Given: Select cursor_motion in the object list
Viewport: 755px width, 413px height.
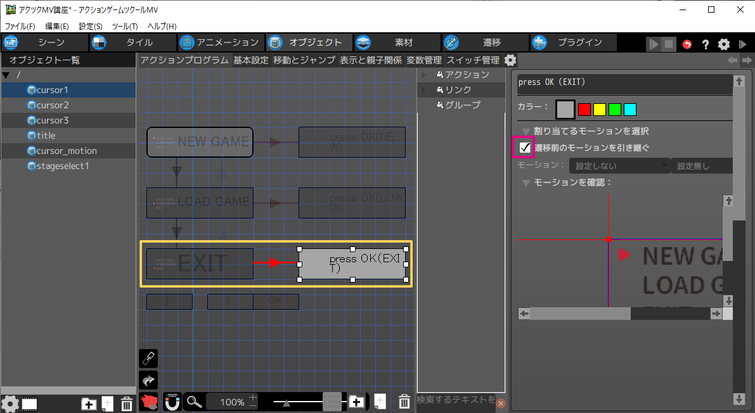Looking at the screenshot, I should point(67,151).
